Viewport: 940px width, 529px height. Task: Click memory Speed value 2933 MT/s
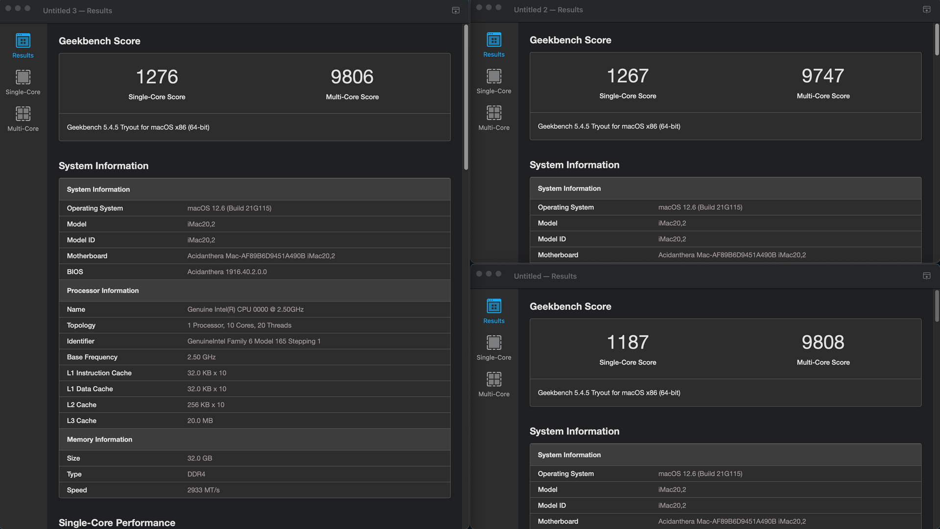pos(203,490)
